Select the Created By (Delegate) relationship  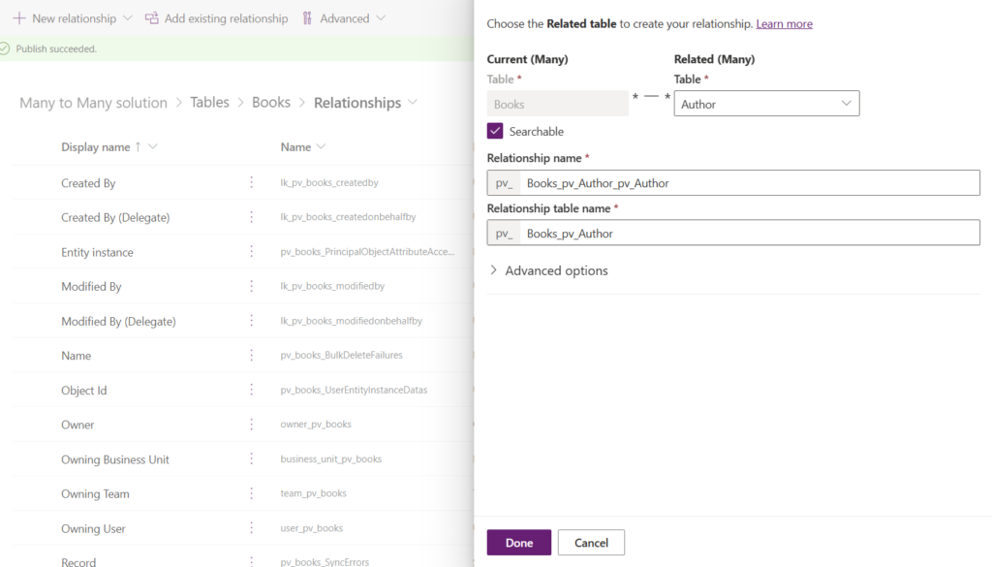pos(115,217)
